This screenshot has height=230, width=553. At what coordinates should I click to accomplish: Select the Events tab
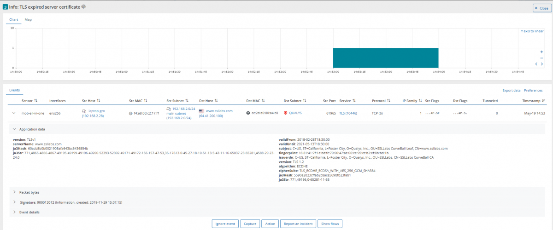pyautogui.click(x=15, y=91)
